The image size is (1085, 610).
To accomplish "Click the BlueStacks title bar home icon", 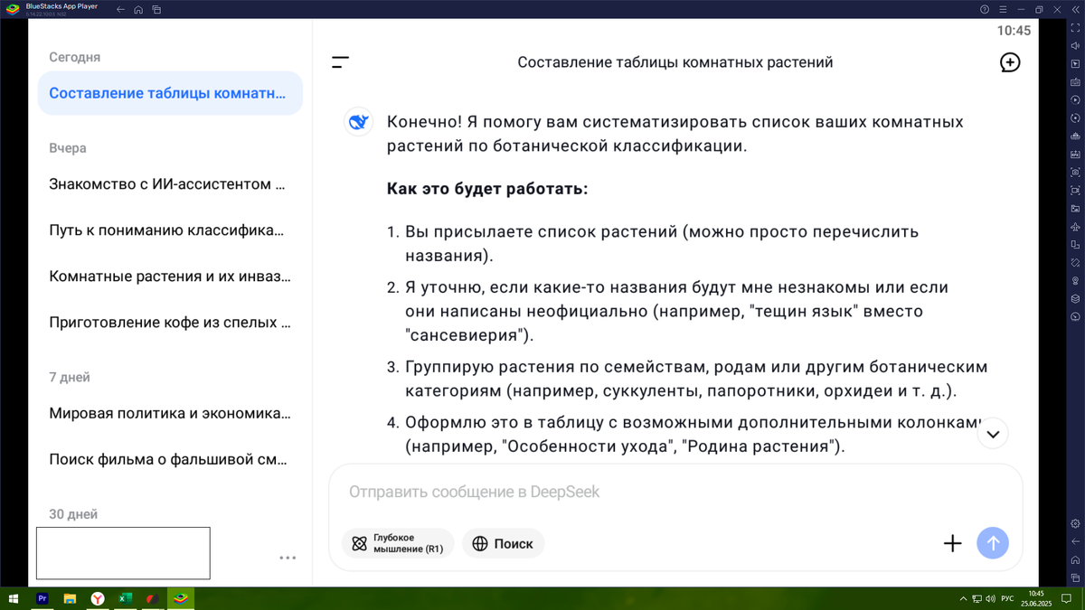I will [x=138, y=9].
